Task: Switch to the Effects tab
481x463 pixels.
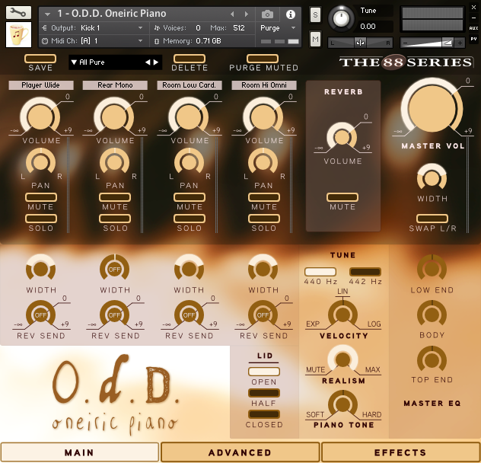Action: [x=400, y=452]
